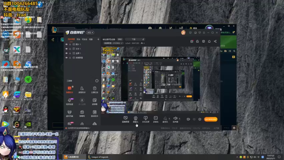284x160 pixels.
Task: Open the 弹幕秀 danmaku show tool
Action: pos(82,113)
